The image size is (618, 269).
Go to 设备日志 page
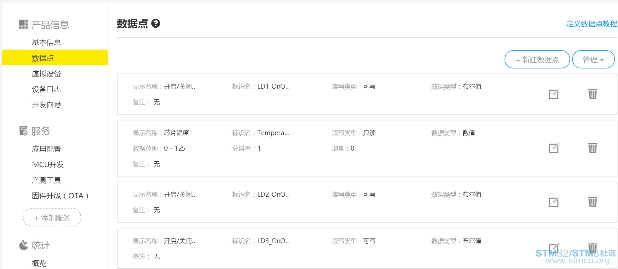tap(46, 89)
